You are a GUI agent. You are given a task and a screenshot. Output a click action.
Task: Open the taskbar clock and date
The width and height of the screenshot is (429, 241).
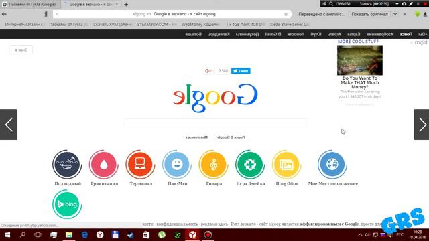pos(417,235)
